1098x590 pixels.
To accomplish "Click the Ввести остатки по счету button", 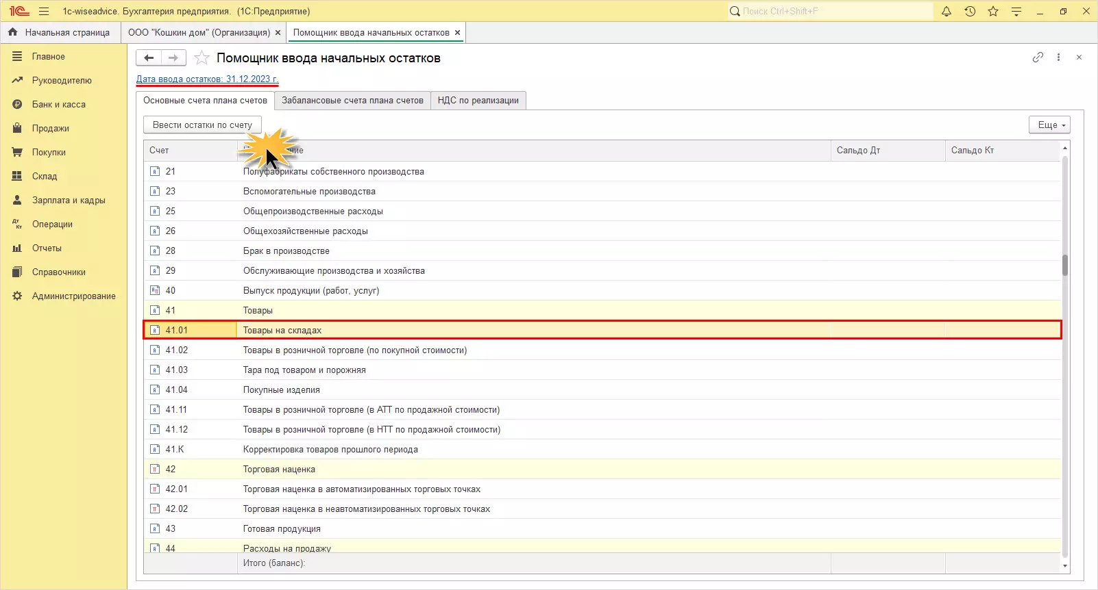I will tap(202, 125).
